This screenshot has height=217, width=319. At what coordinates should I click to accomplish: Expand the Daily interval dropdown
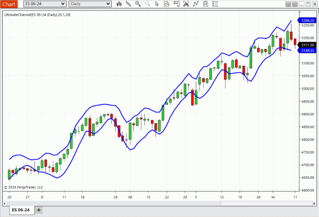click(90, 4)
